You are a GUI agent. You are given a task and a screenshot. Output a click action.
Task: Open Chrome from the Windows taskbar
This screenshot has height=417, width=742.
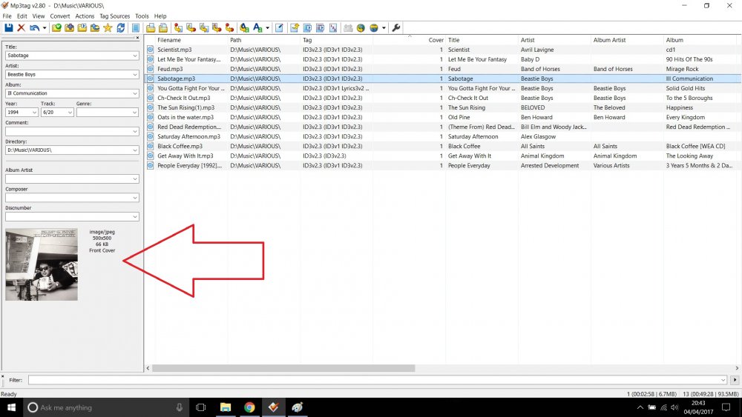249,407
